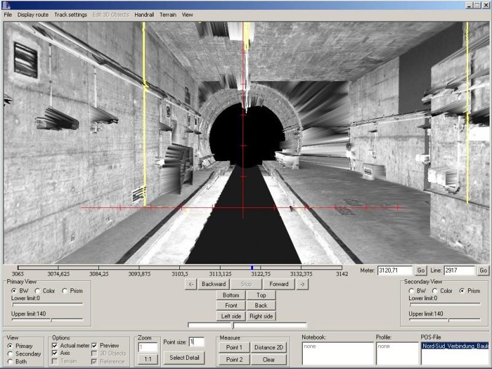492x369 pixels.
Task: Toggle the Preview checkbox
Action: coord(95,346)
